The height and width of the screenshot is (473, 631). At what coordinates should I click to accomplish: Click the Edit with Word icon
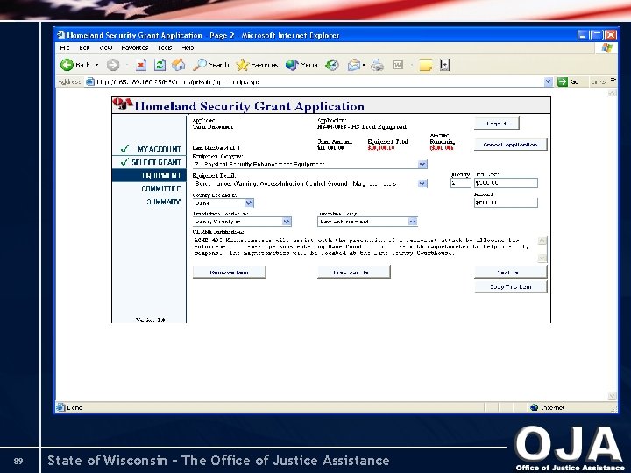tap(398, 65)
